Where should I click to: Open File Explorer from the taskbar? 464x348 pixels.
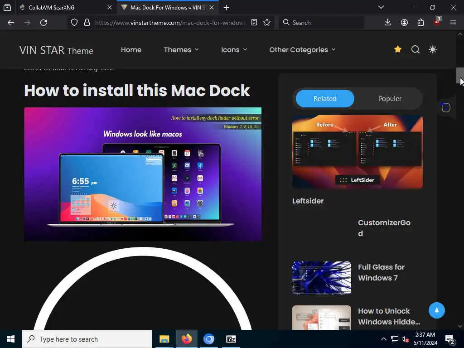(164, 339)
